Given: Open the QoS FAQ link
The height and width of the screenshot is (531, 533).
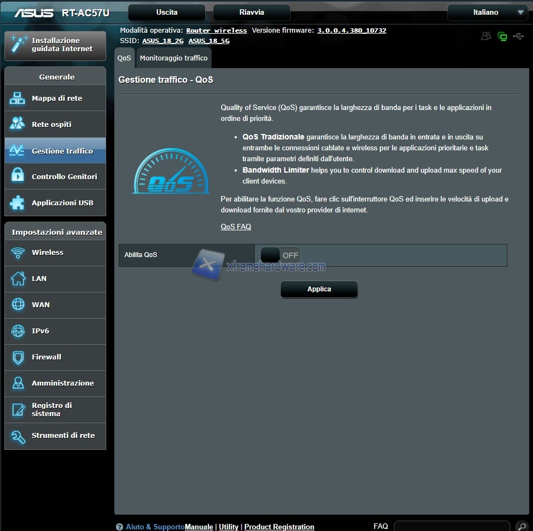Looking at the screenshot, I should click(x=236, y=227).
